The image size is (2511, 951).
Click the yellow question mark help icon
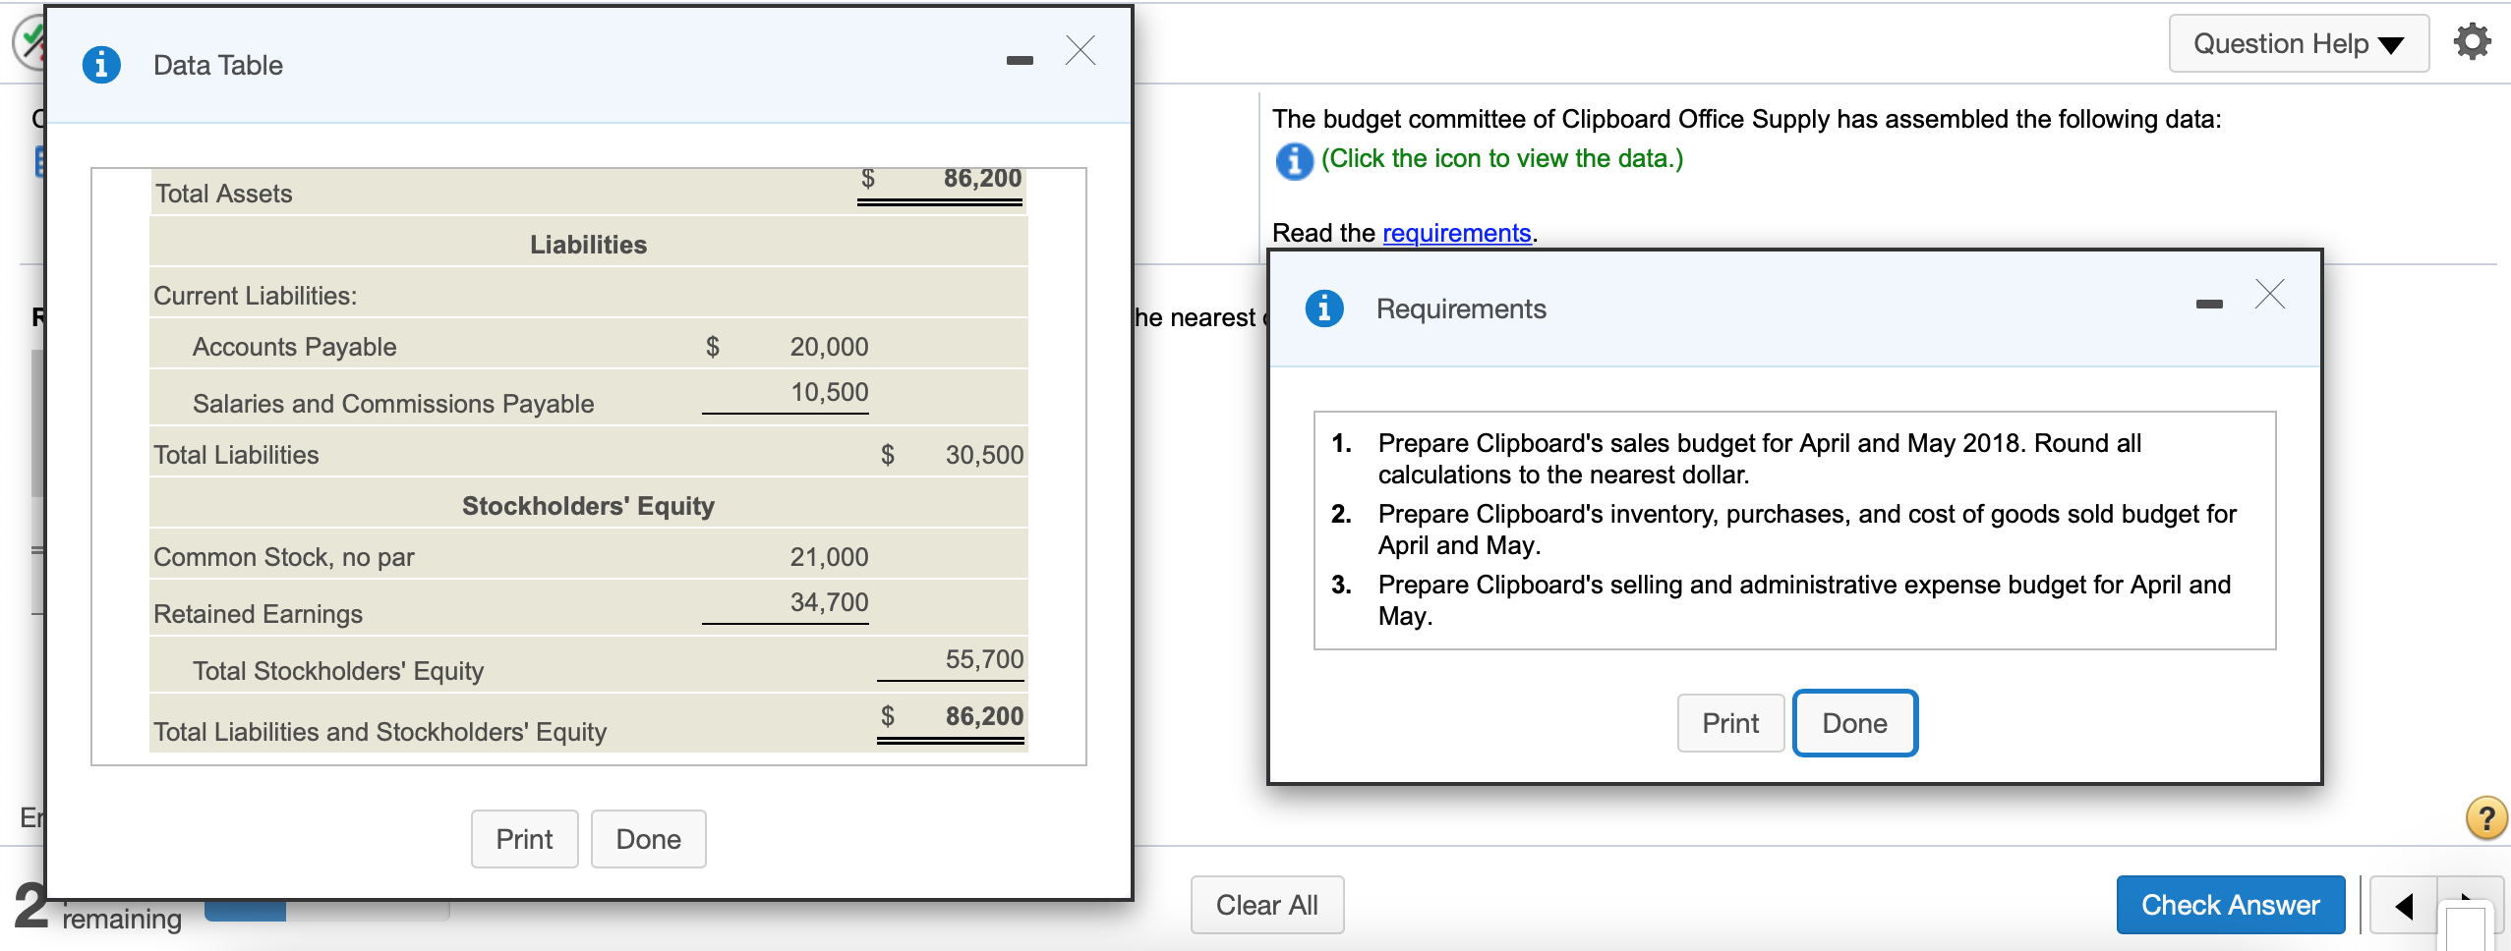tap(2485, 818)
